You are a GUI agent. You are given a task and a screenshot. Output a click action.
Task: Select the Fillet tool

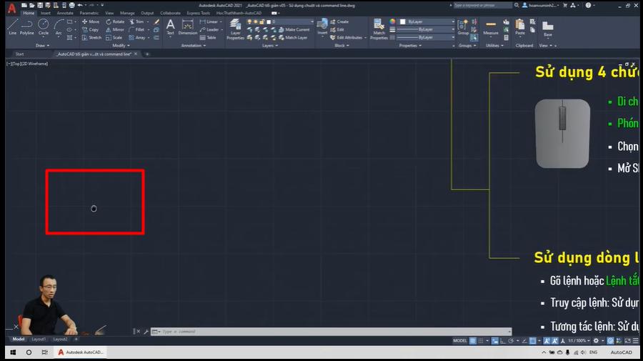(x=136, y=29)
